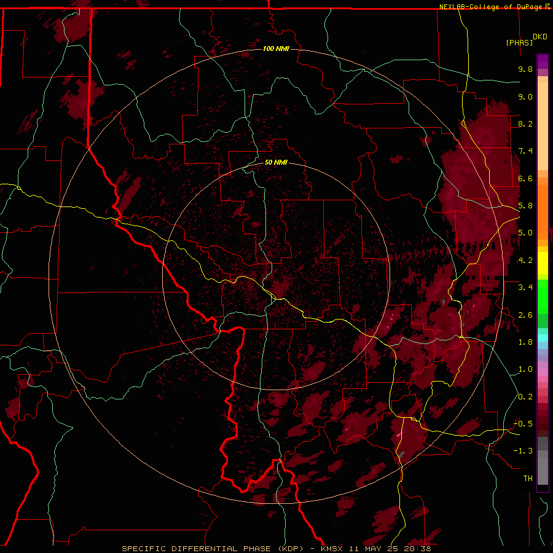This screenshot has height=553, width=553.
Task: Click the cyan segment of the color bar
Action: coord(543,338)
